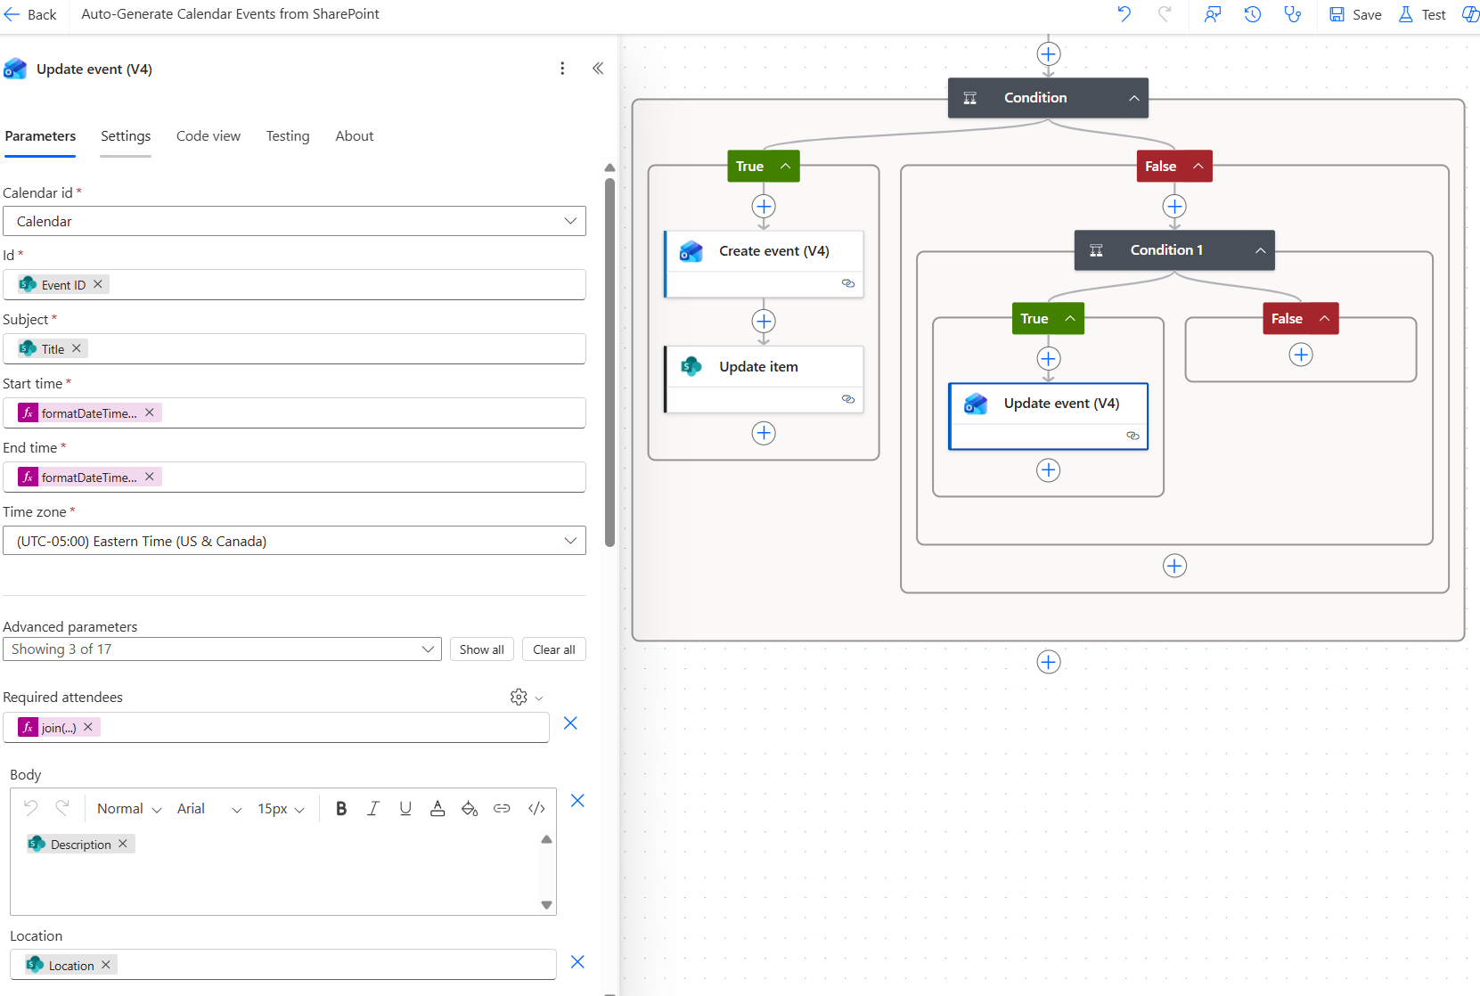The image size is (1480, 996).
Task: Collapse the top Condition card
Action: tap(1134, 98)
